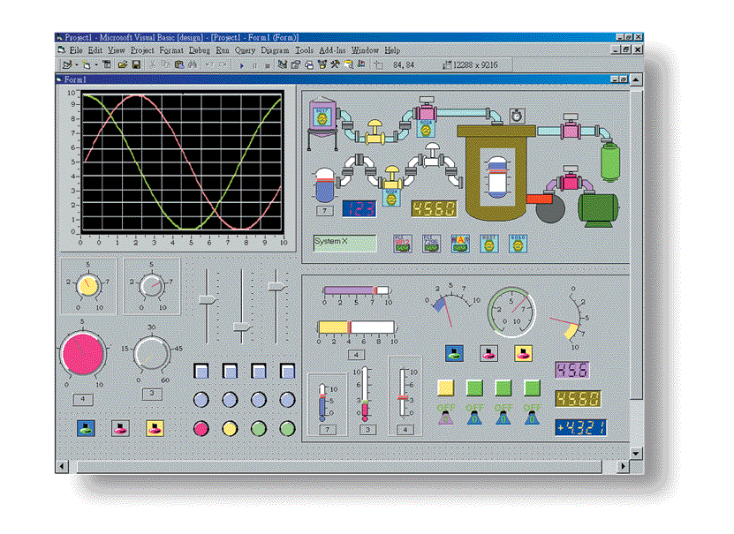This screenshot has height=534, width=734.
Task: Select the 6060 device icon on form
Action: [x=518, y=244]
